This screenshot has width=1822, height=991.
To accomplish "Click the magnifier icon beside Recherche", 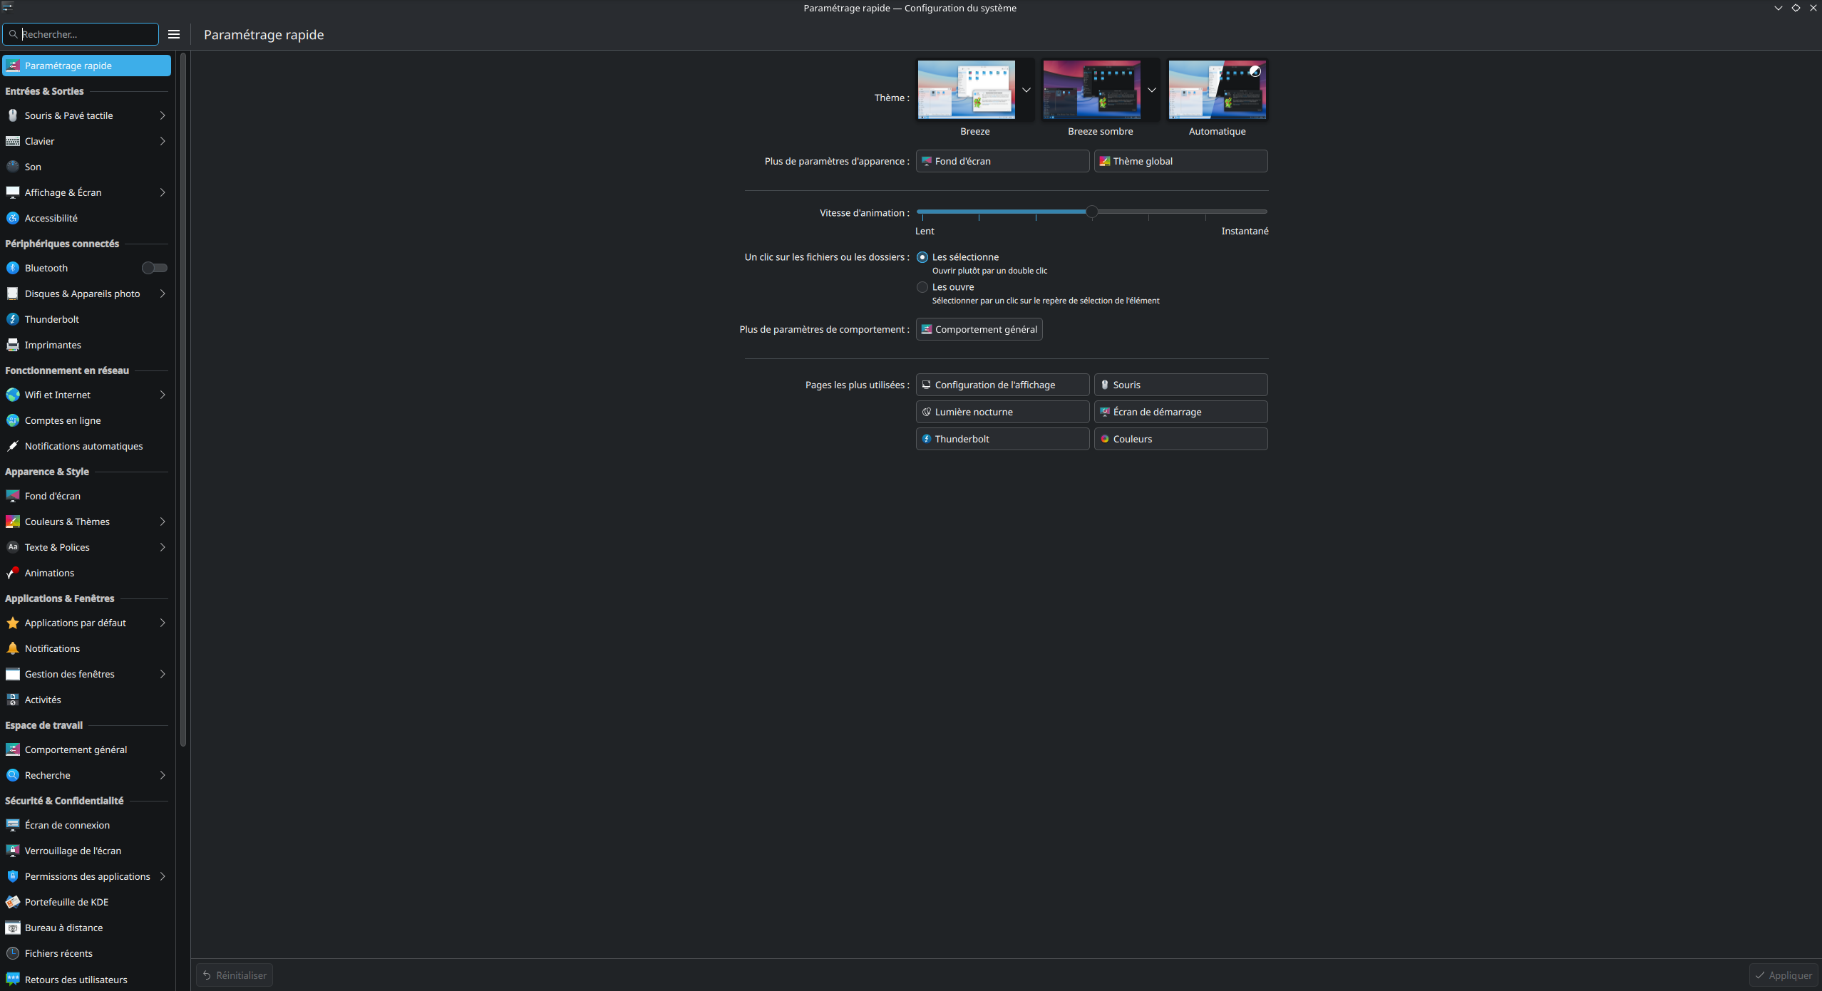I will (13, 775).
